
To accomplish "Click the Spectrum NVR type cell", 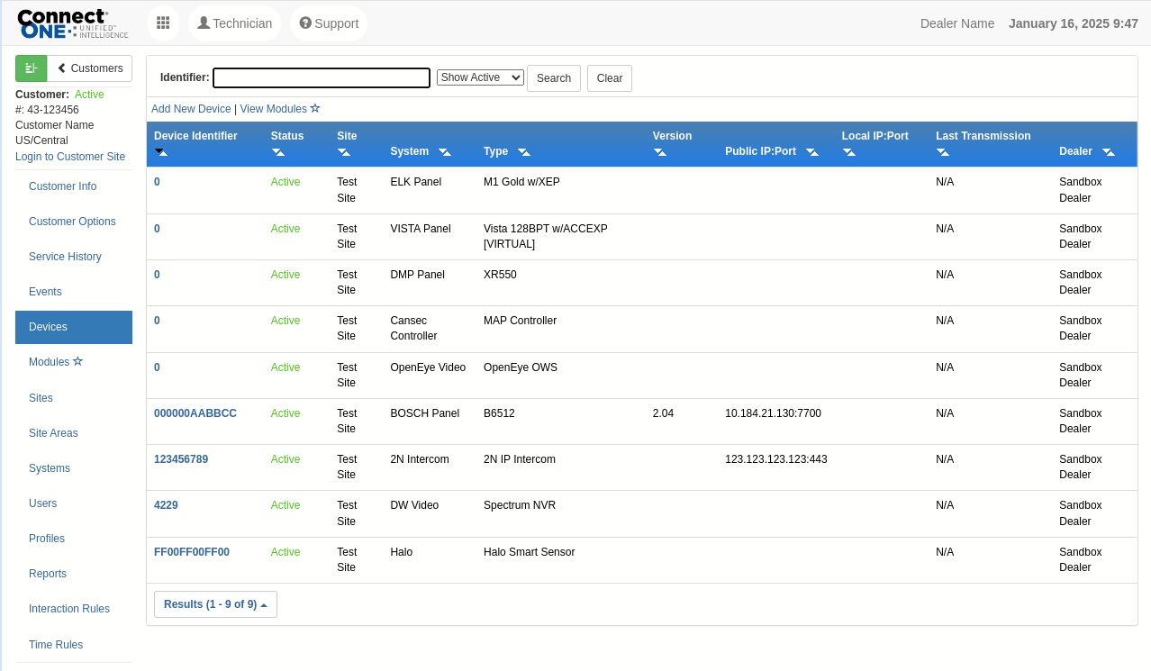I will (520, 505).
